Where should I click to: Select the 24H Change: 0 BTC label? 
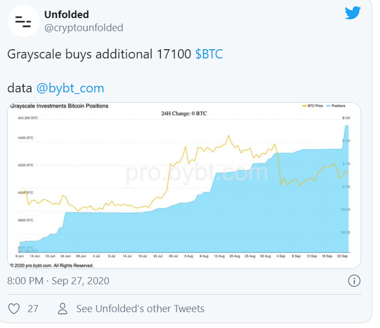(x=184, y=113)
